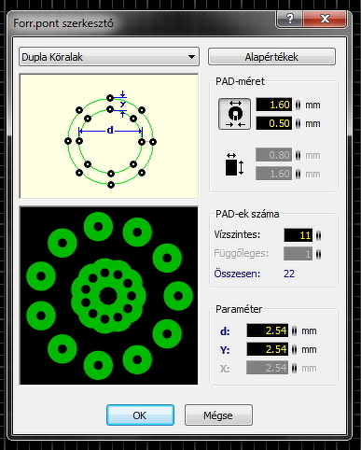Adjust stepper beside the 0.80 width value

click(298, 155)
